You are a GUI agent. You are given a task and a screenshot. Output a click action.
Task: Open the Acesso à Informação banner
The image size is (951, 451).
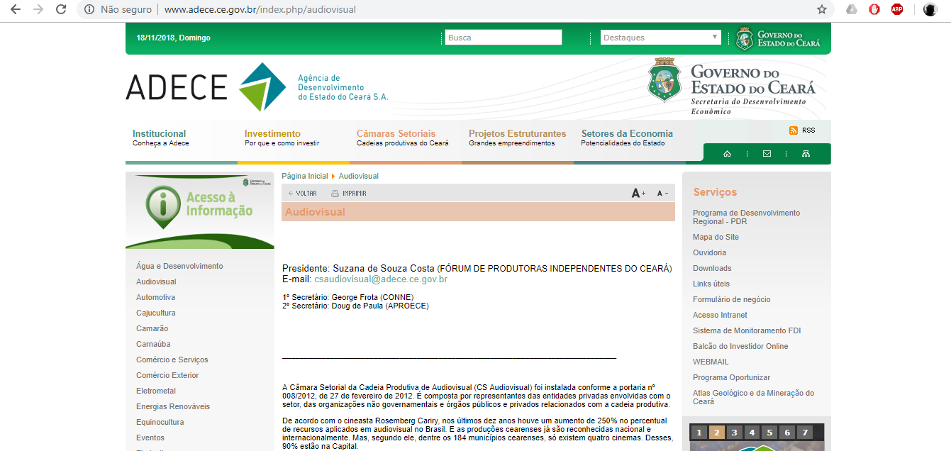click(x=200, y=211)
